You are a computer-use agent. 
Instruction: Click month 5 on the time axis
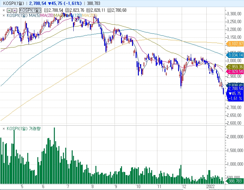coord(22,186)
